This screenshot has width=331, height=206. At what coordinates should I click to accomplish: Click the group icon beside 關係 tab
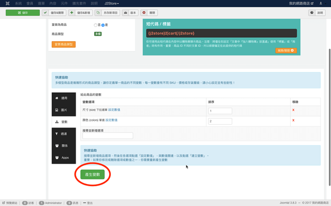[x=57, y=146]
